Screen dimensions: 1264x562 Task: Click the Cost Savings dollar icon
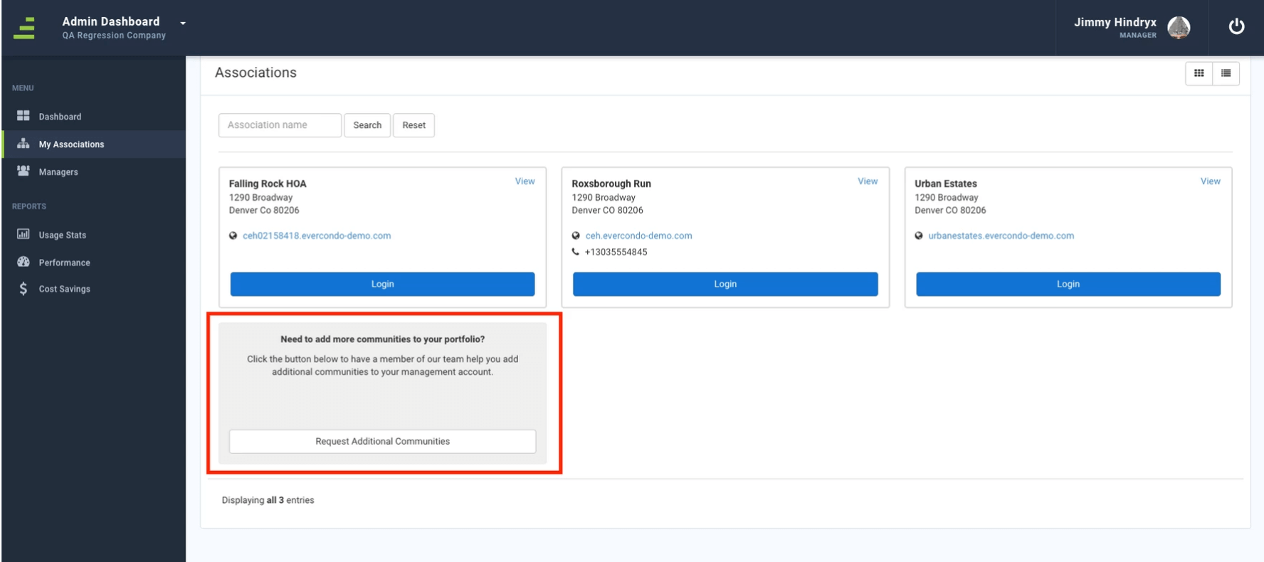pos(23,288)
